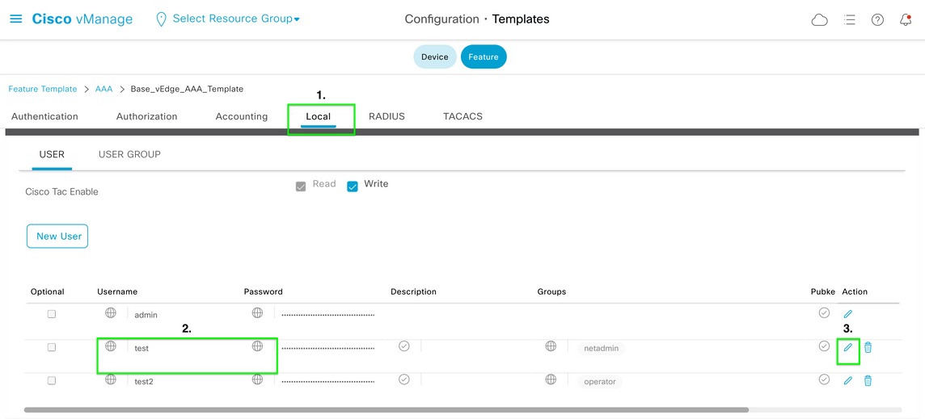The width and height of the screenshot is (925, 419).
Task: Open the help question mark icon
Action: [878, 20]
